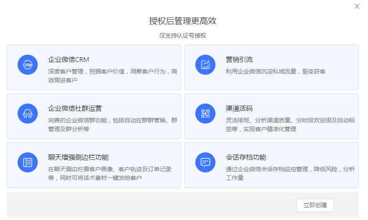This screenshot has height=220, width=368.
Task: Click the description starting 深度客户管理
Action: (x=113, y=76)
